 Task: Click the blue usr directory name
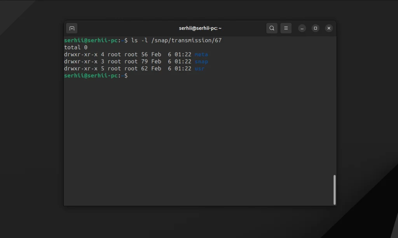(199, 69)
